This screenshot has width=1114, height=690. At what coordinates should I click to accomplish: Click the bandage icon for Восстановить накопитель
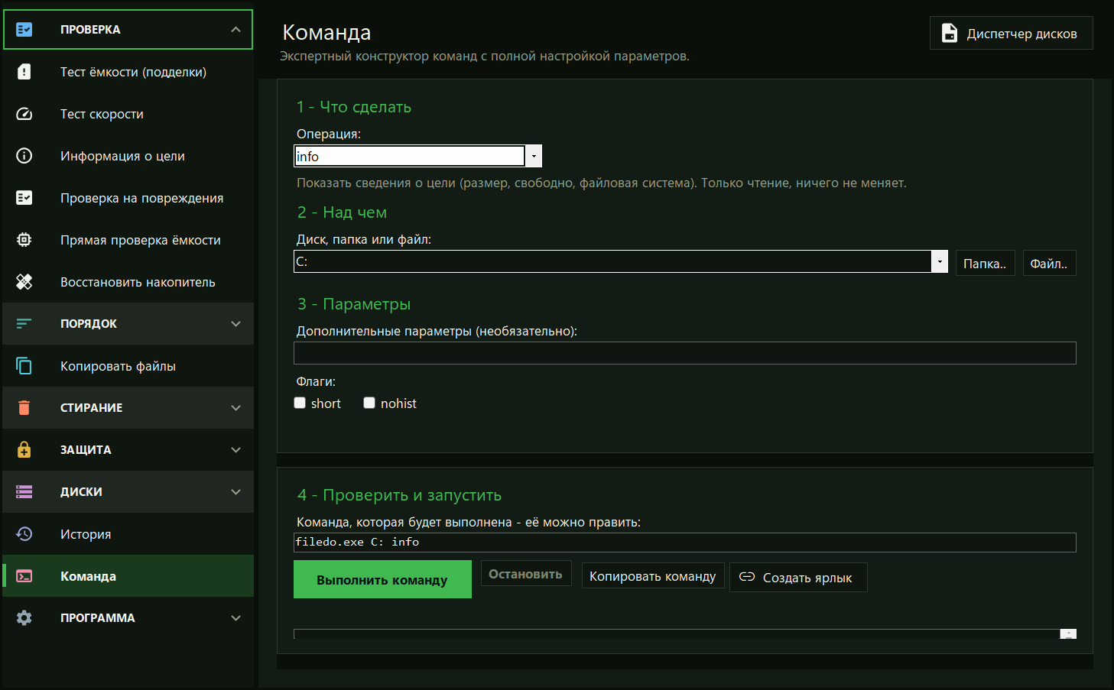click(24, 282)
